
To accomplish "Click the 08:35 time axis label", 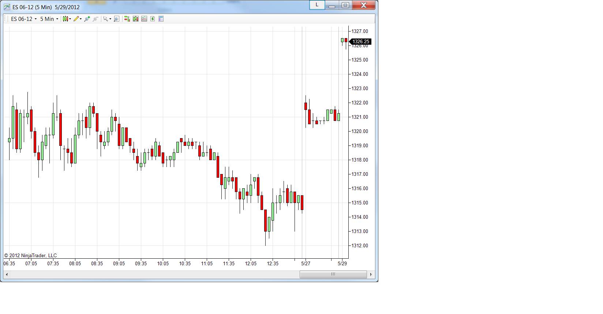I will coord(97,264).
